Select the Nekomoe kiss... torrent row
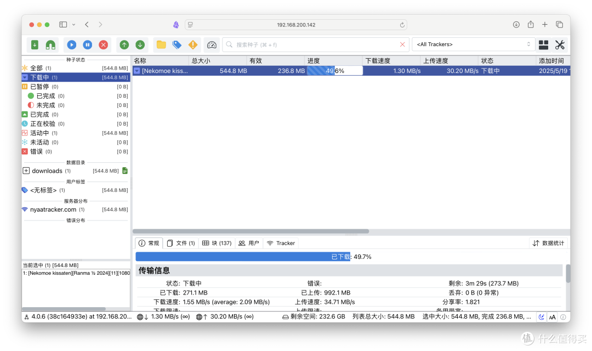The width and height of the screenshot is (592, 351). (x=351, y=71)
